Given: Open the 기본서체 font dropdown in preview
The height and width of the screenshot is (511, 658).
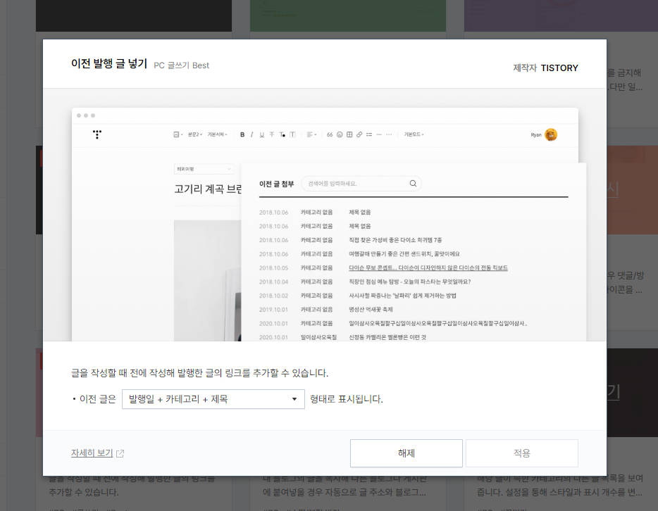Looking at the screenshot, I should tap(218, 134).
